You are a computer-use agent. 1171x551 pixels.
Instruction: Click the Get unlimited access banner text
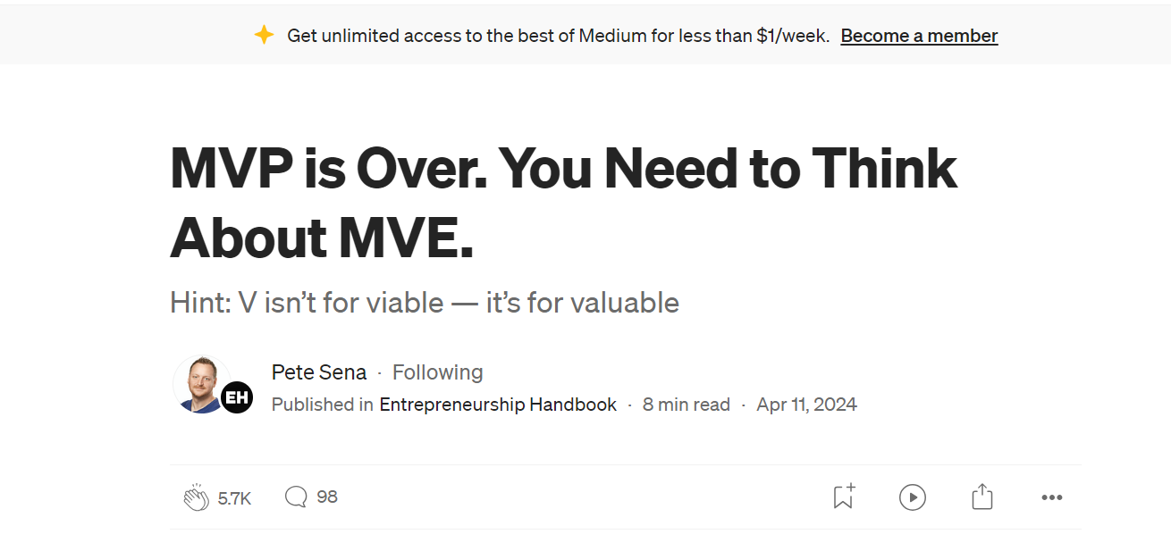coord(558,36)
